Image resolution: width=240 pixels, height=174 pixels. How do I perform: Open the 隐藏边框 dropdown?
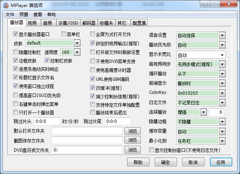[222, 122]
